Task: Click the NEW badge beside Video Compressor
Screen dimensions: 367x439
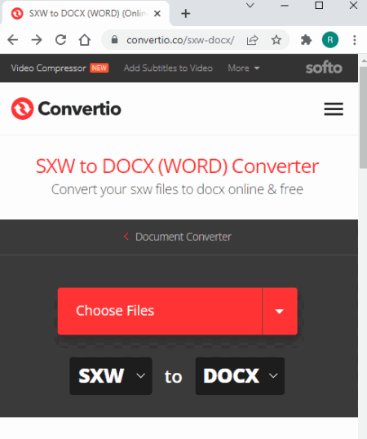Action: point(99,68)
